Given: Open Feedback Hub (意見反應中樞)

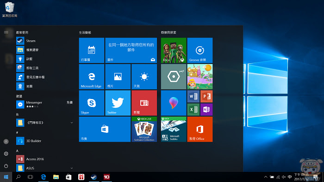Looking at the screenshot, I should pos(44,77).
